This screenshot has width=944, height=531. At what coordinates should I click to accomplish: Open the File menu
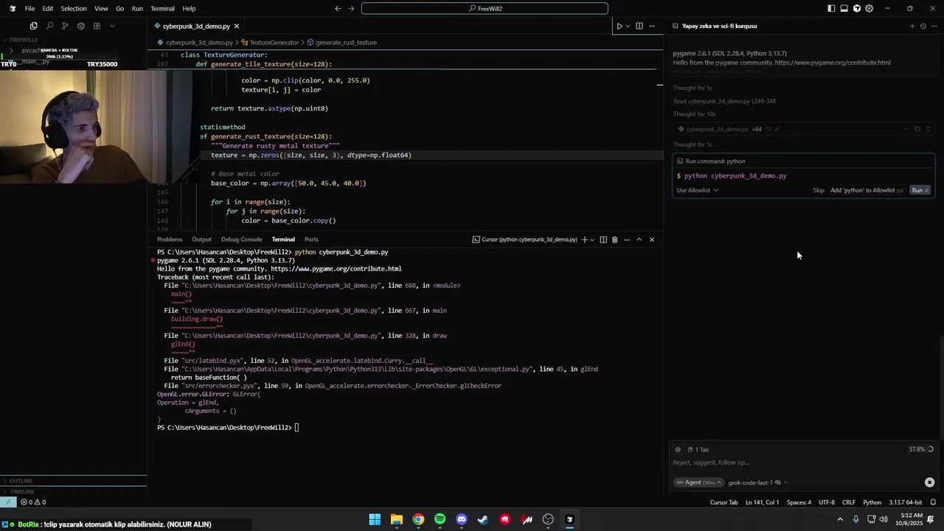pyautogui.click(x=29, y=9)
